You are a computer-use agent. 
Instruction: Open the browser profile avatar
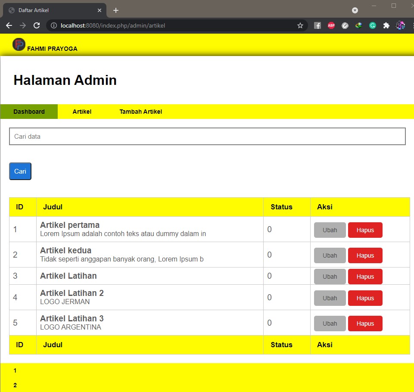pyautogui.click(x=401, y=25)
